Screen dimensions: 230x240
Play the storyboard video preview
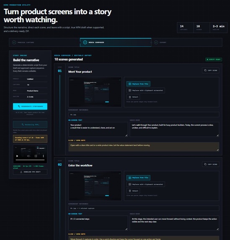point(17,156)
